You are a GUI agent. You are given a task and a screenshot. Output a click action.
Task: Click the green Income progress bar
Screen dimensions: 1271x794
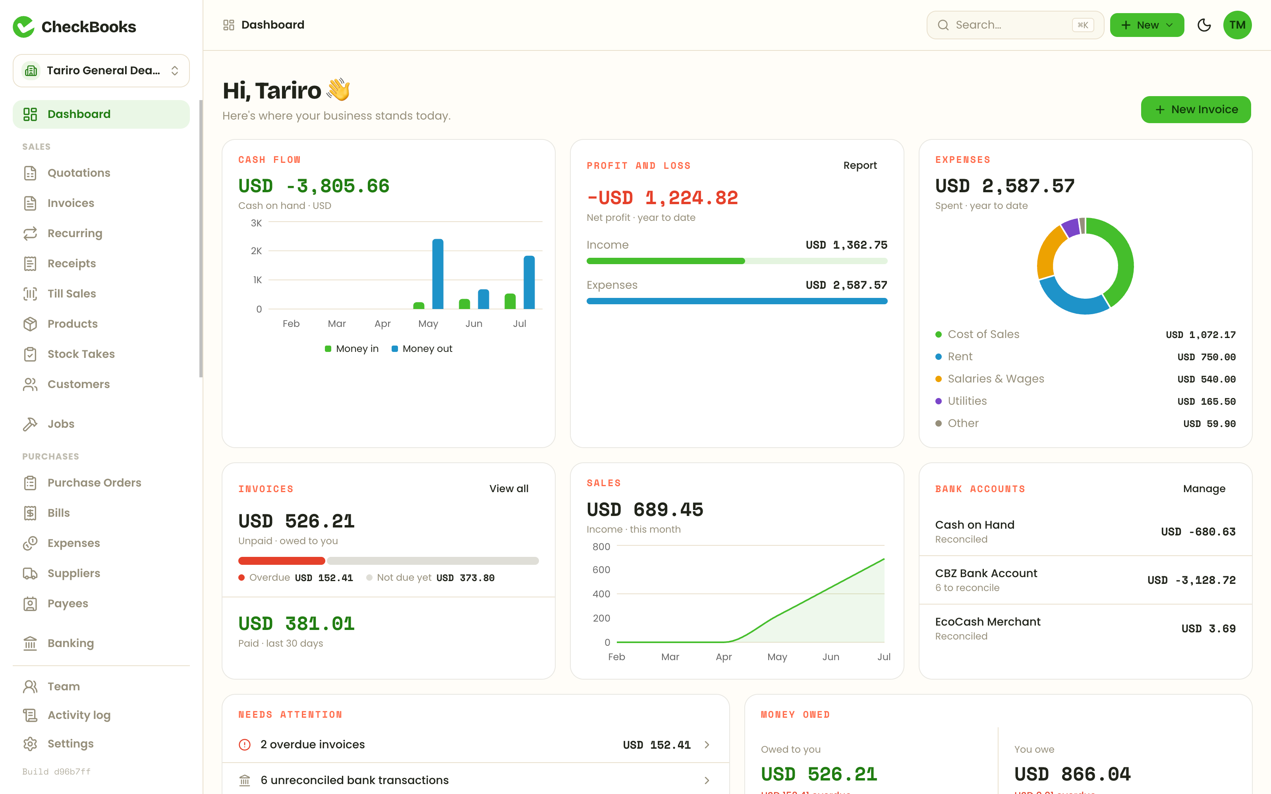[665, 261]
